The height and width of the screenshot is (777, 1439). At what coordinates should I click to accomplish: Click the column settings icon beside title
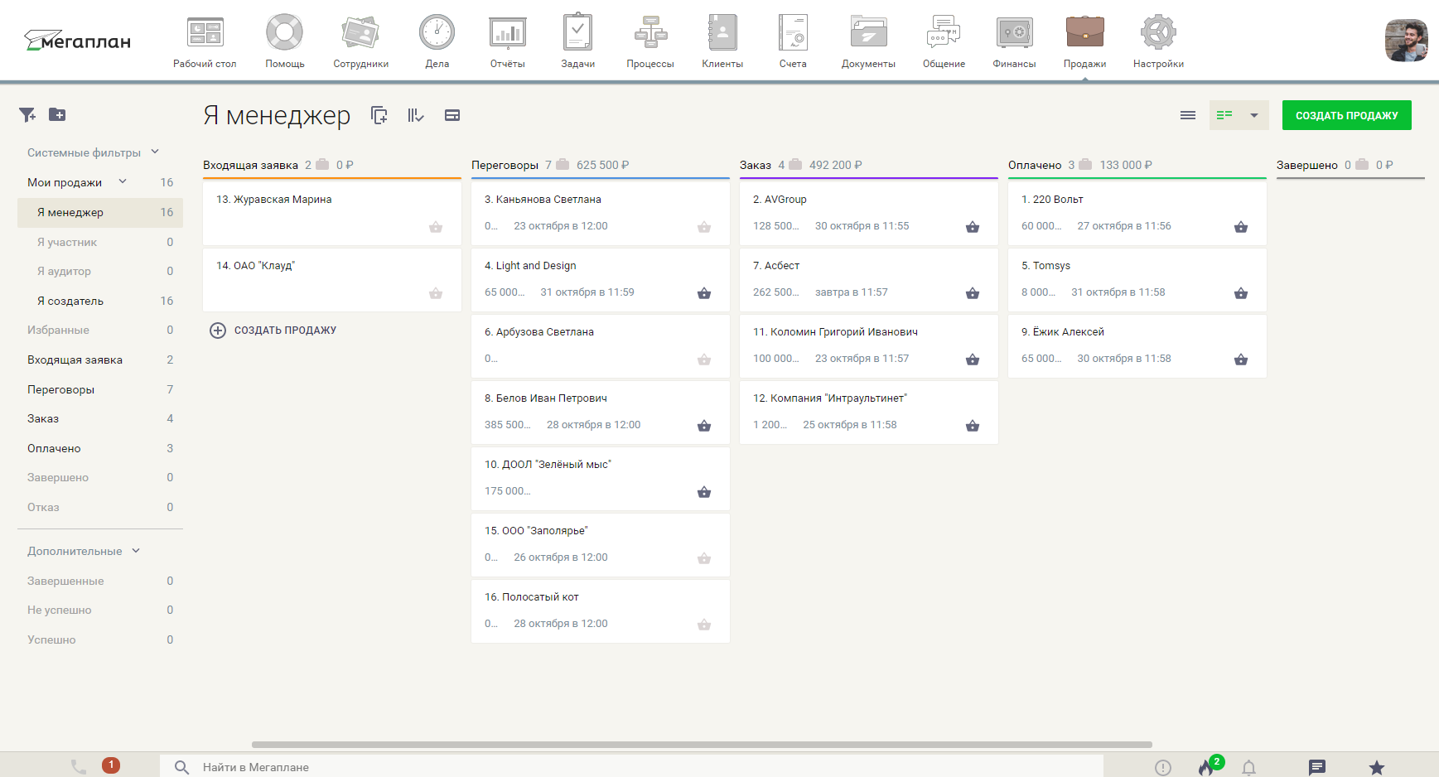tap(416, 115)
